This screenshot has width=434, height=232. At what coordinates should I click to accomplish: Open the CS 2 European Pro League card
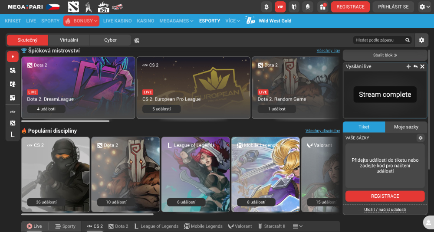point(194,88)
